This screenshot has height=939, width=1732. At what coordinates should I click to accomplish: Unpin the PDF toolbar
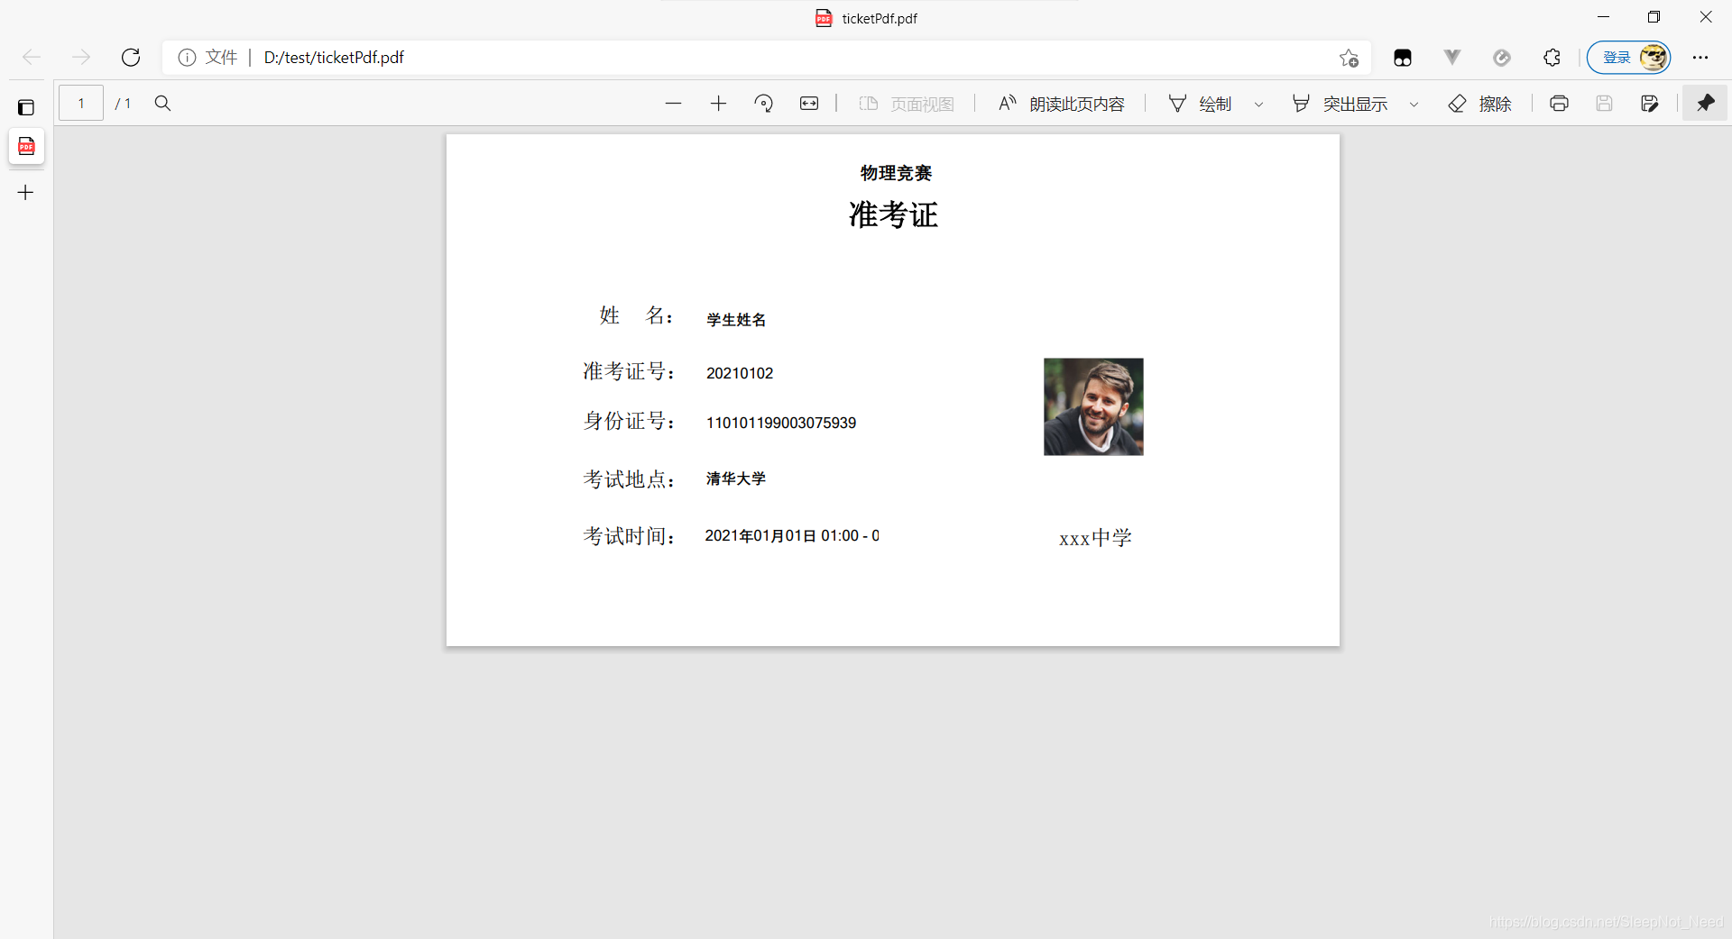1705,103
